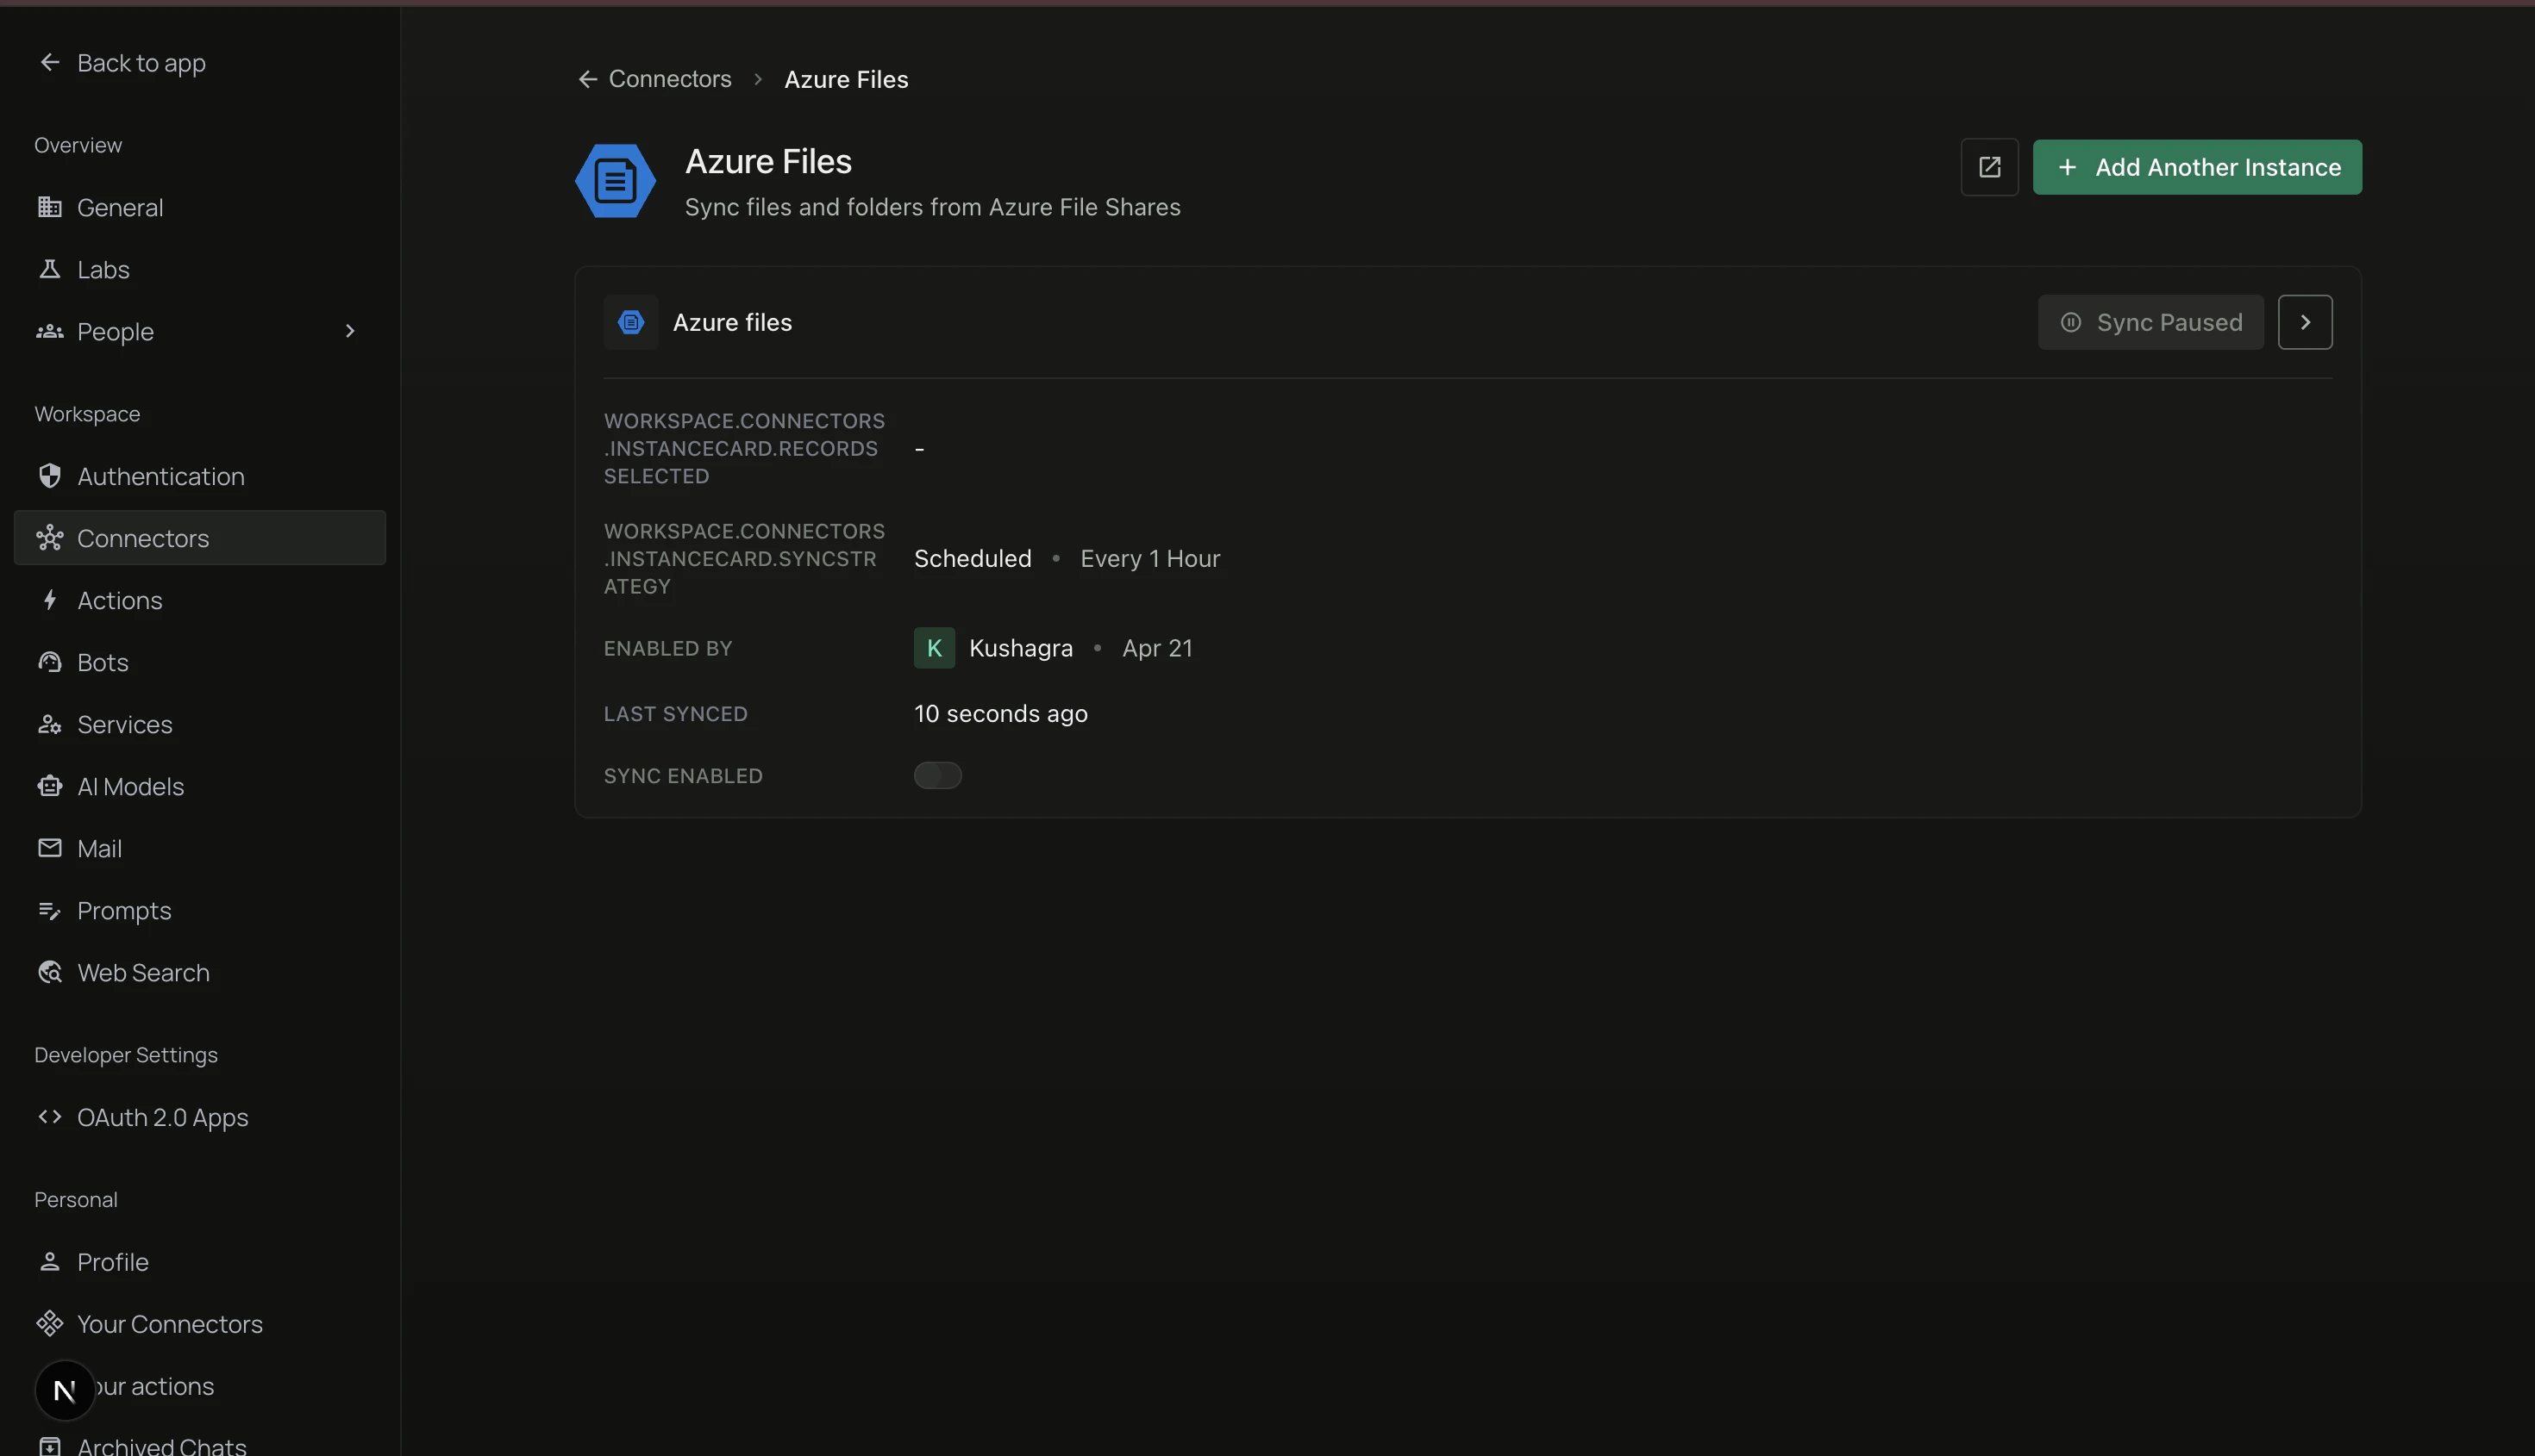The height and width of the screenshot is (1456, 2535).
Task: Click the 10 seconds ago value
Action: (1000, 713)
